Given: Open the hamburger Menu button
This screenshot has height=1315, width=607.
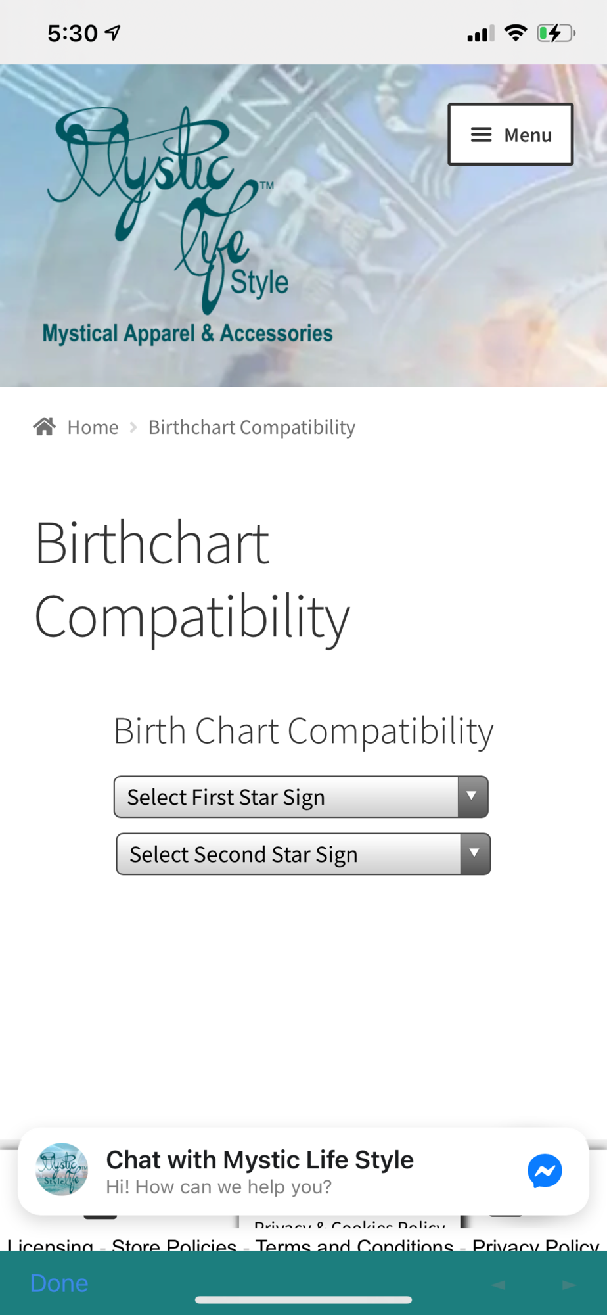Looking at the screenshot, I should pos(510,134).
